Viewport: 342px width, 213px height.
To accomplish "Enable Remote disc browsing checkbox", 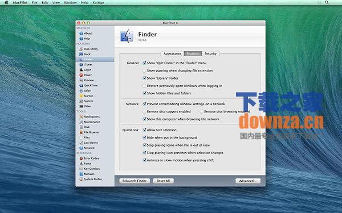I will (201, 111).
